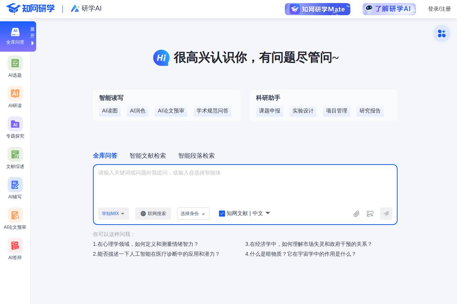Select the 课题申报 tag
The height and width of the screenshot is (304, 457).
point(270,111)
